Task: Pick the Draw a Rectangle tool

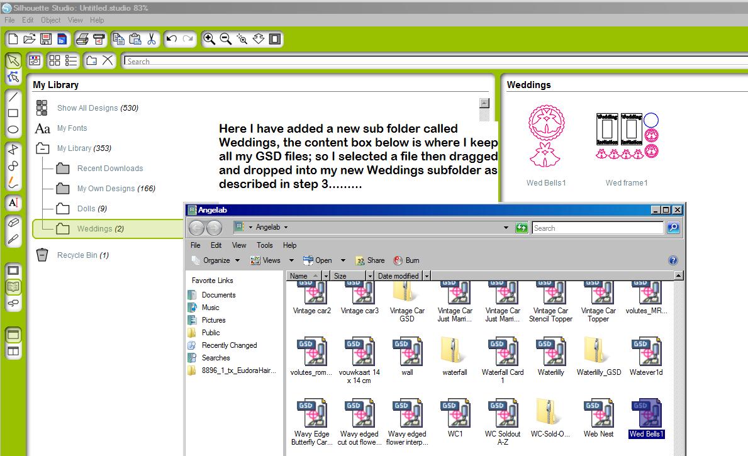Action: click(13, 113)
